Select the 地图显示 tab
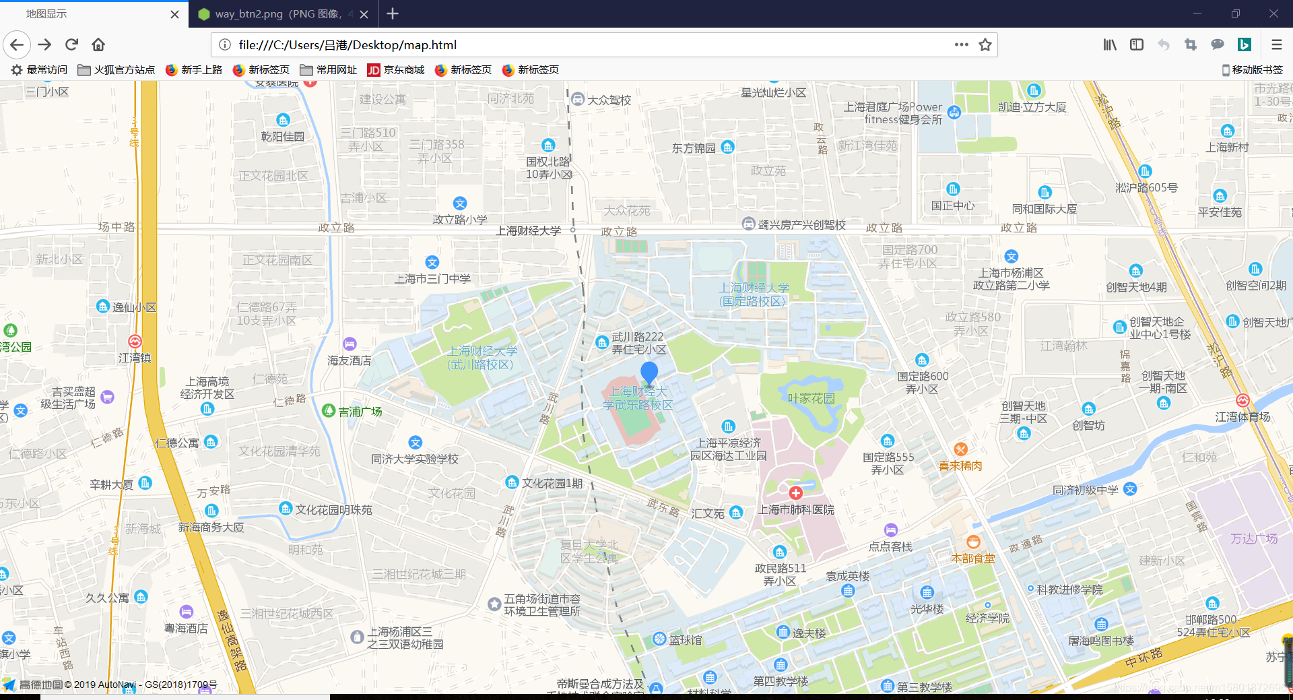 point(94,14)
